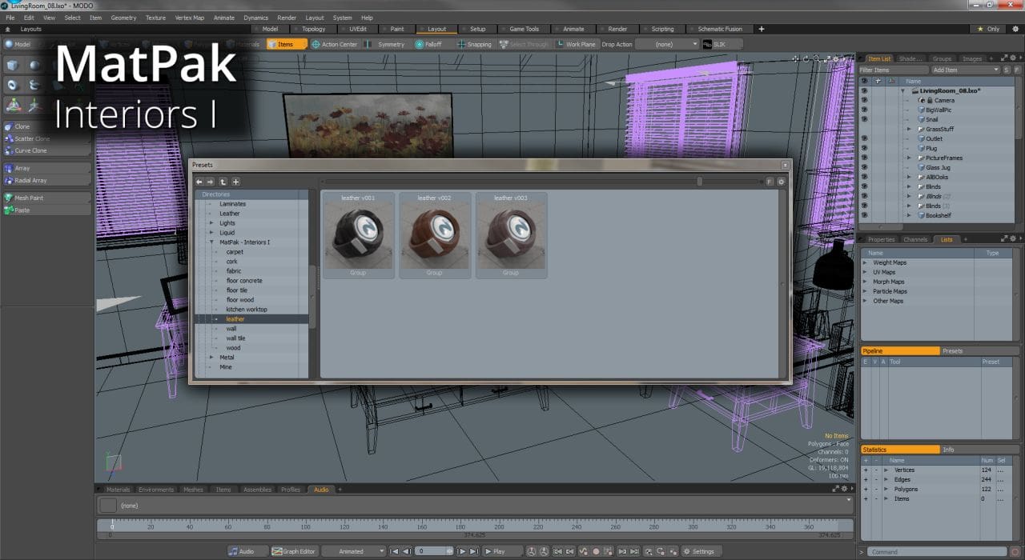The image size is (1025, 560).
Task: Open the Render menu in menu bar
Action: 287,18
